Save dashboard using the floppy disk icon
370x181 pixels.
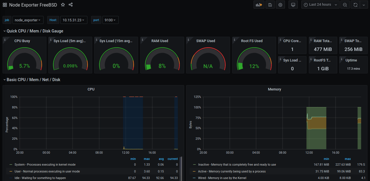pyautogui.click(x=270, y=5)
